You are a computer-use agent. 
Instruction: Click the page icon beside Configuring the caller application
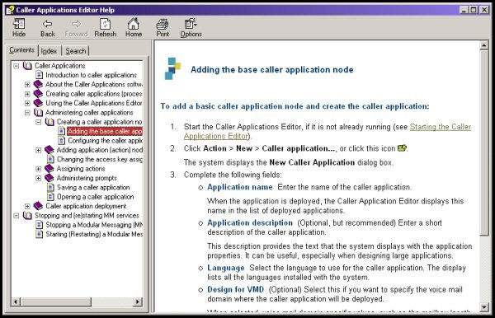(x=62, y=141)
